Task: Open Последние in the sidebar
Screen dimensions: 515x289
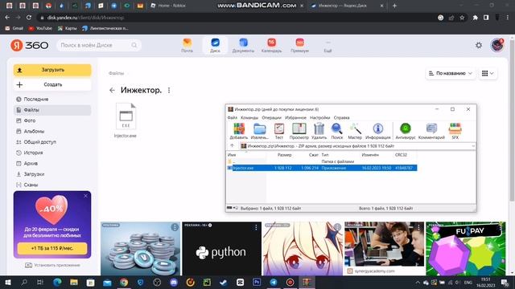Action: tap(52, 99)
